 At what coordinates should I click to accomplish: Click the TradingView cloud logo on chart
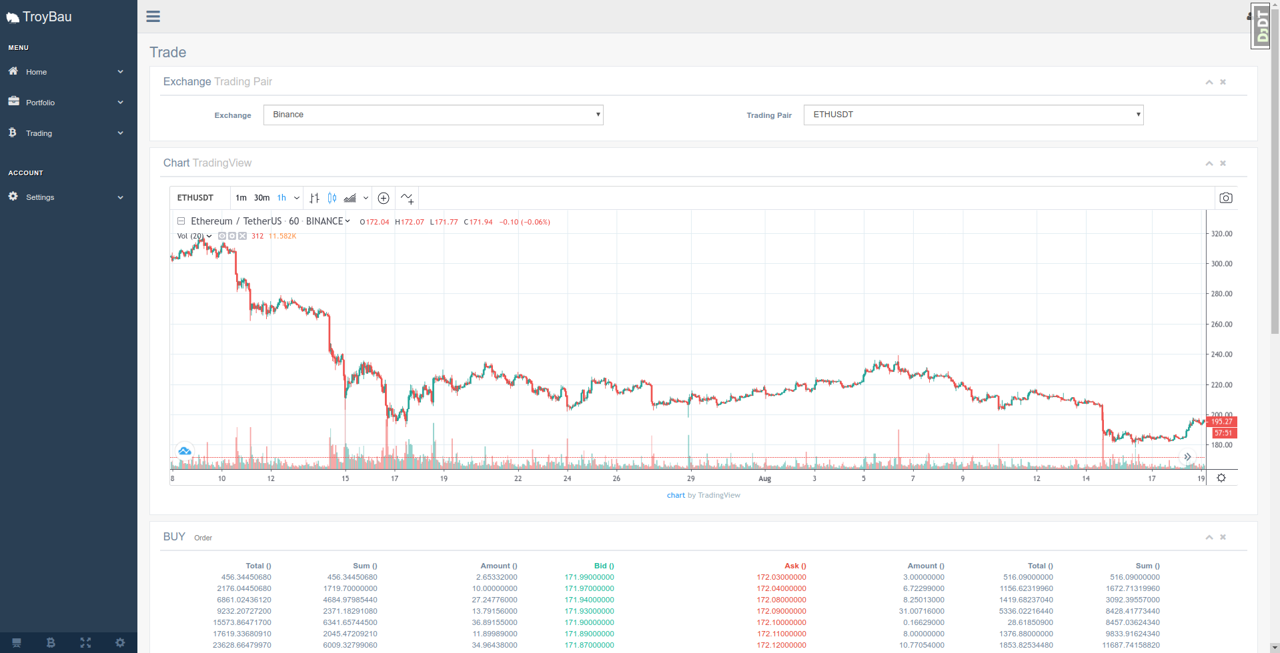pos(184,451)
